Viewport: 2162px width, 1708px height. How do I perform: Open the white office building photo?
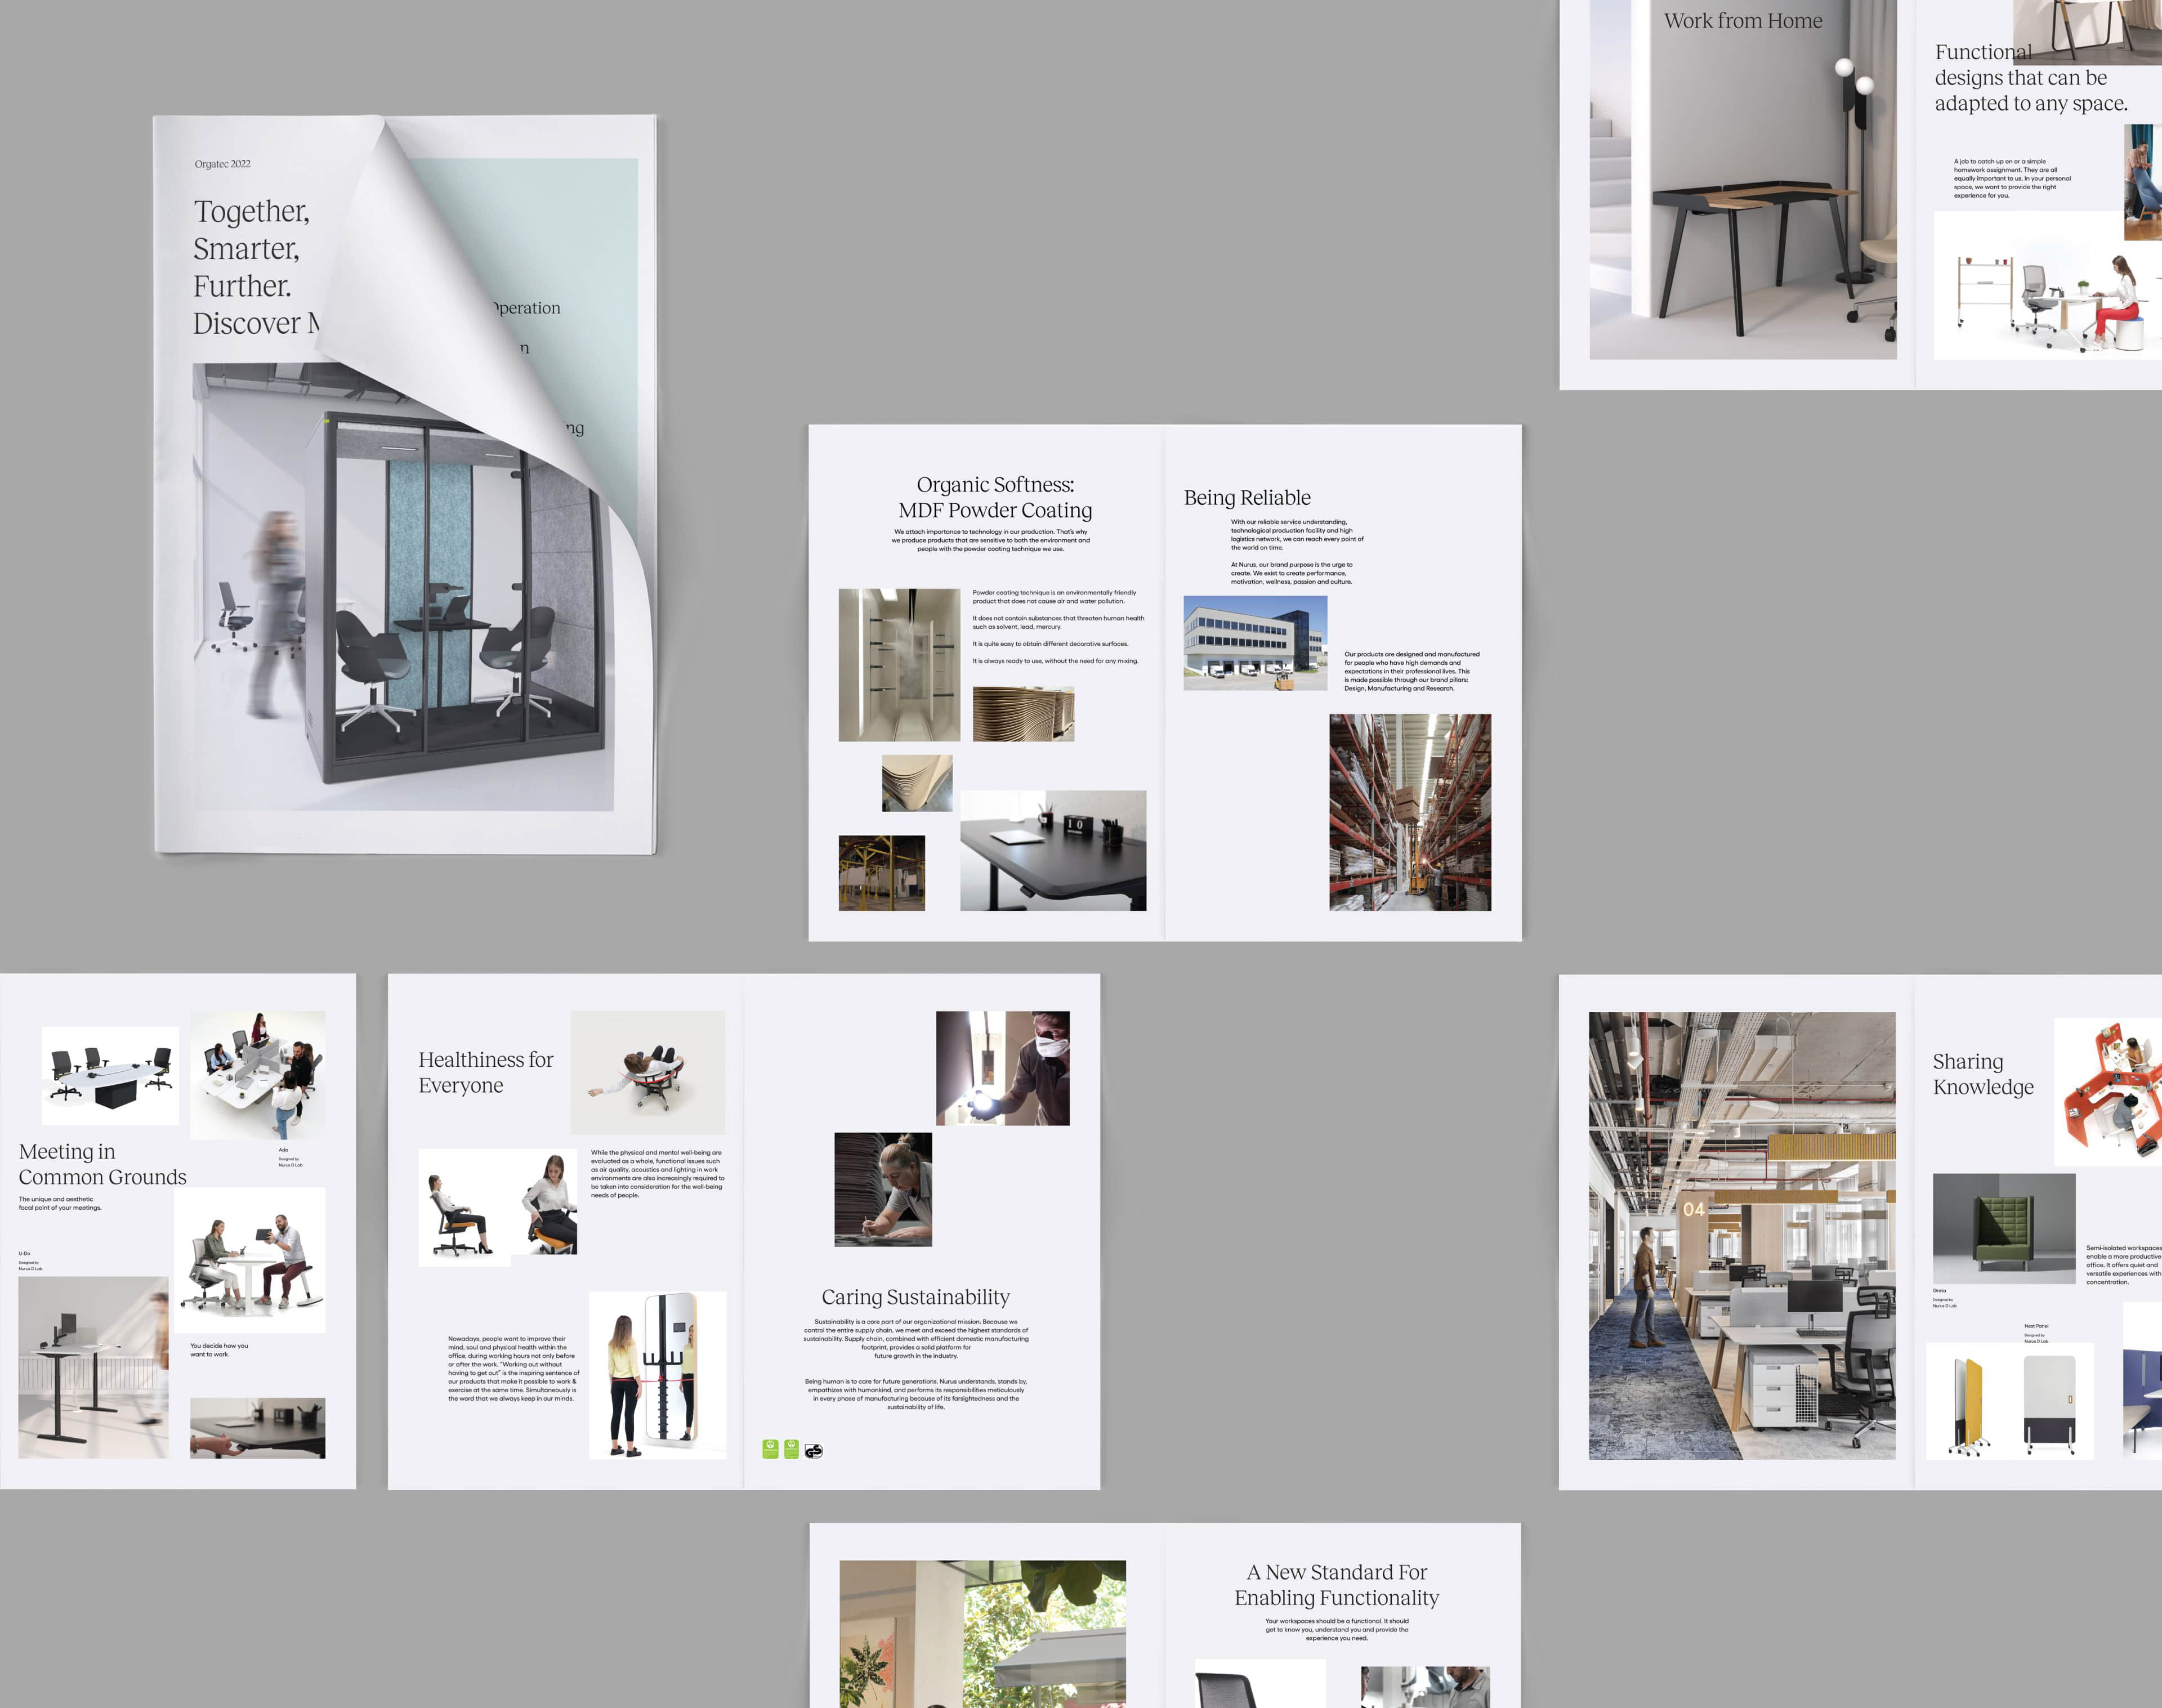point(1255,643)
